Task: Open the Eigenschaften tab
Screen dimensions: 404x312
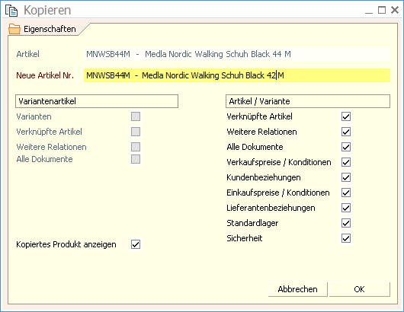Action: pos(43,29)
